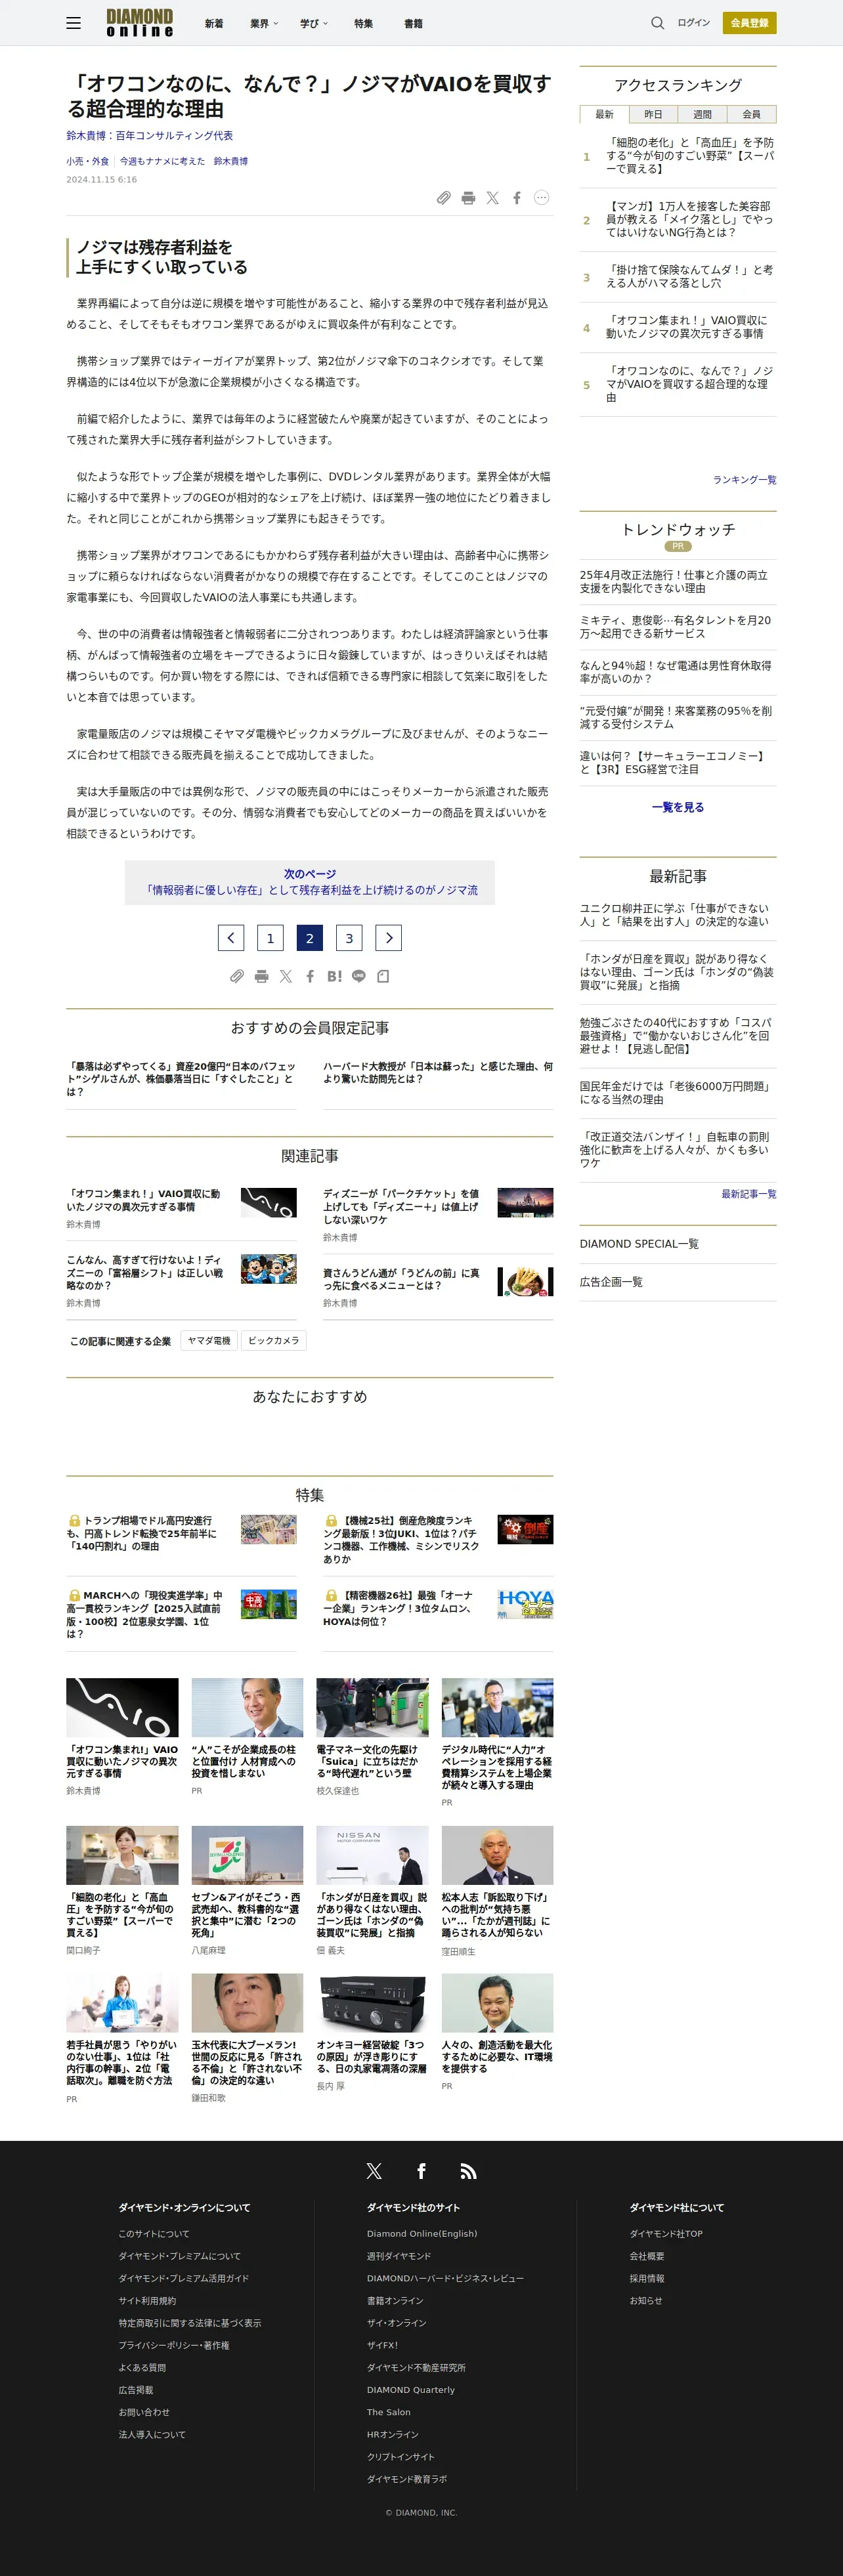Expand the 学び dropdown in header

314,23
